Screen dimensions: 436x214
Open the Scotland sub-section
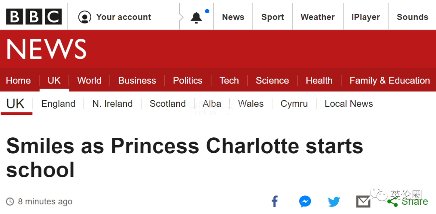(168, 104)
